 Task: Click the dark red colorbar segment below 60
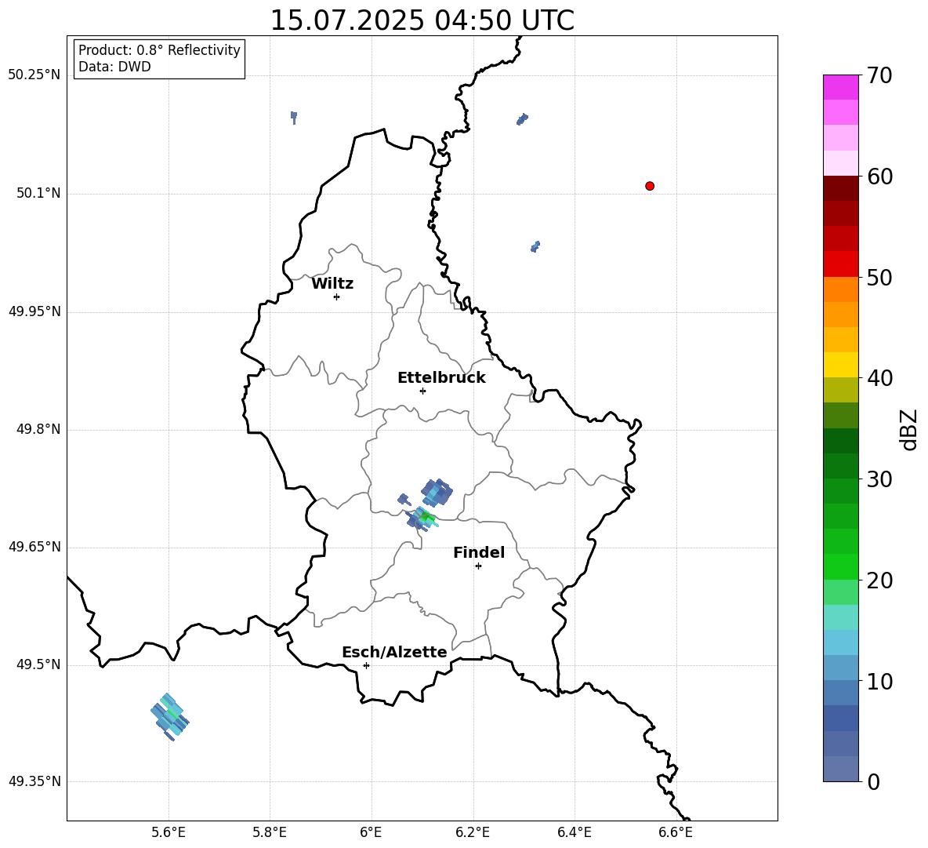(x=841, y=188)
